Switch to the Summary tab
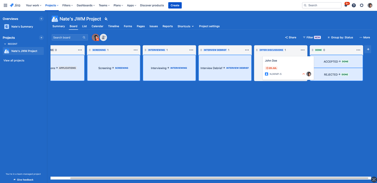Screen dimensions: 377x183 click(x=58, y=26)
